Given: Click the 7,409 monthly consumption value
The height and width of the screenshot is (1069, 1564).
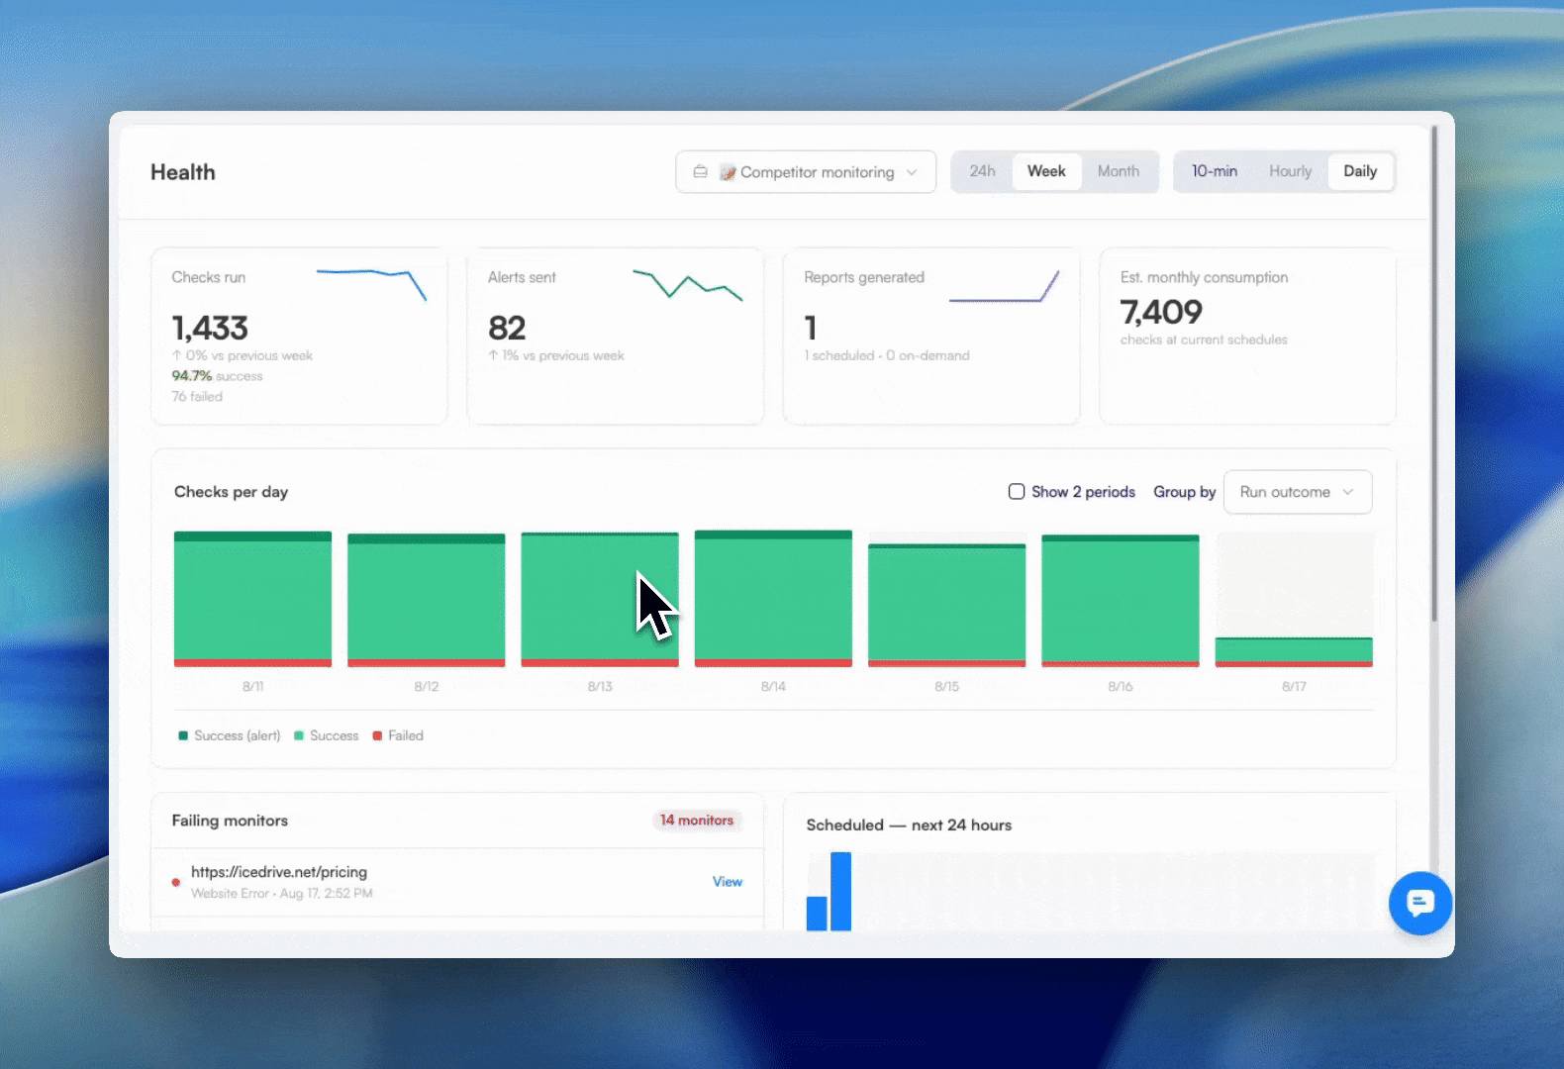Looking at the screenshot, I should click(1161, 312).
